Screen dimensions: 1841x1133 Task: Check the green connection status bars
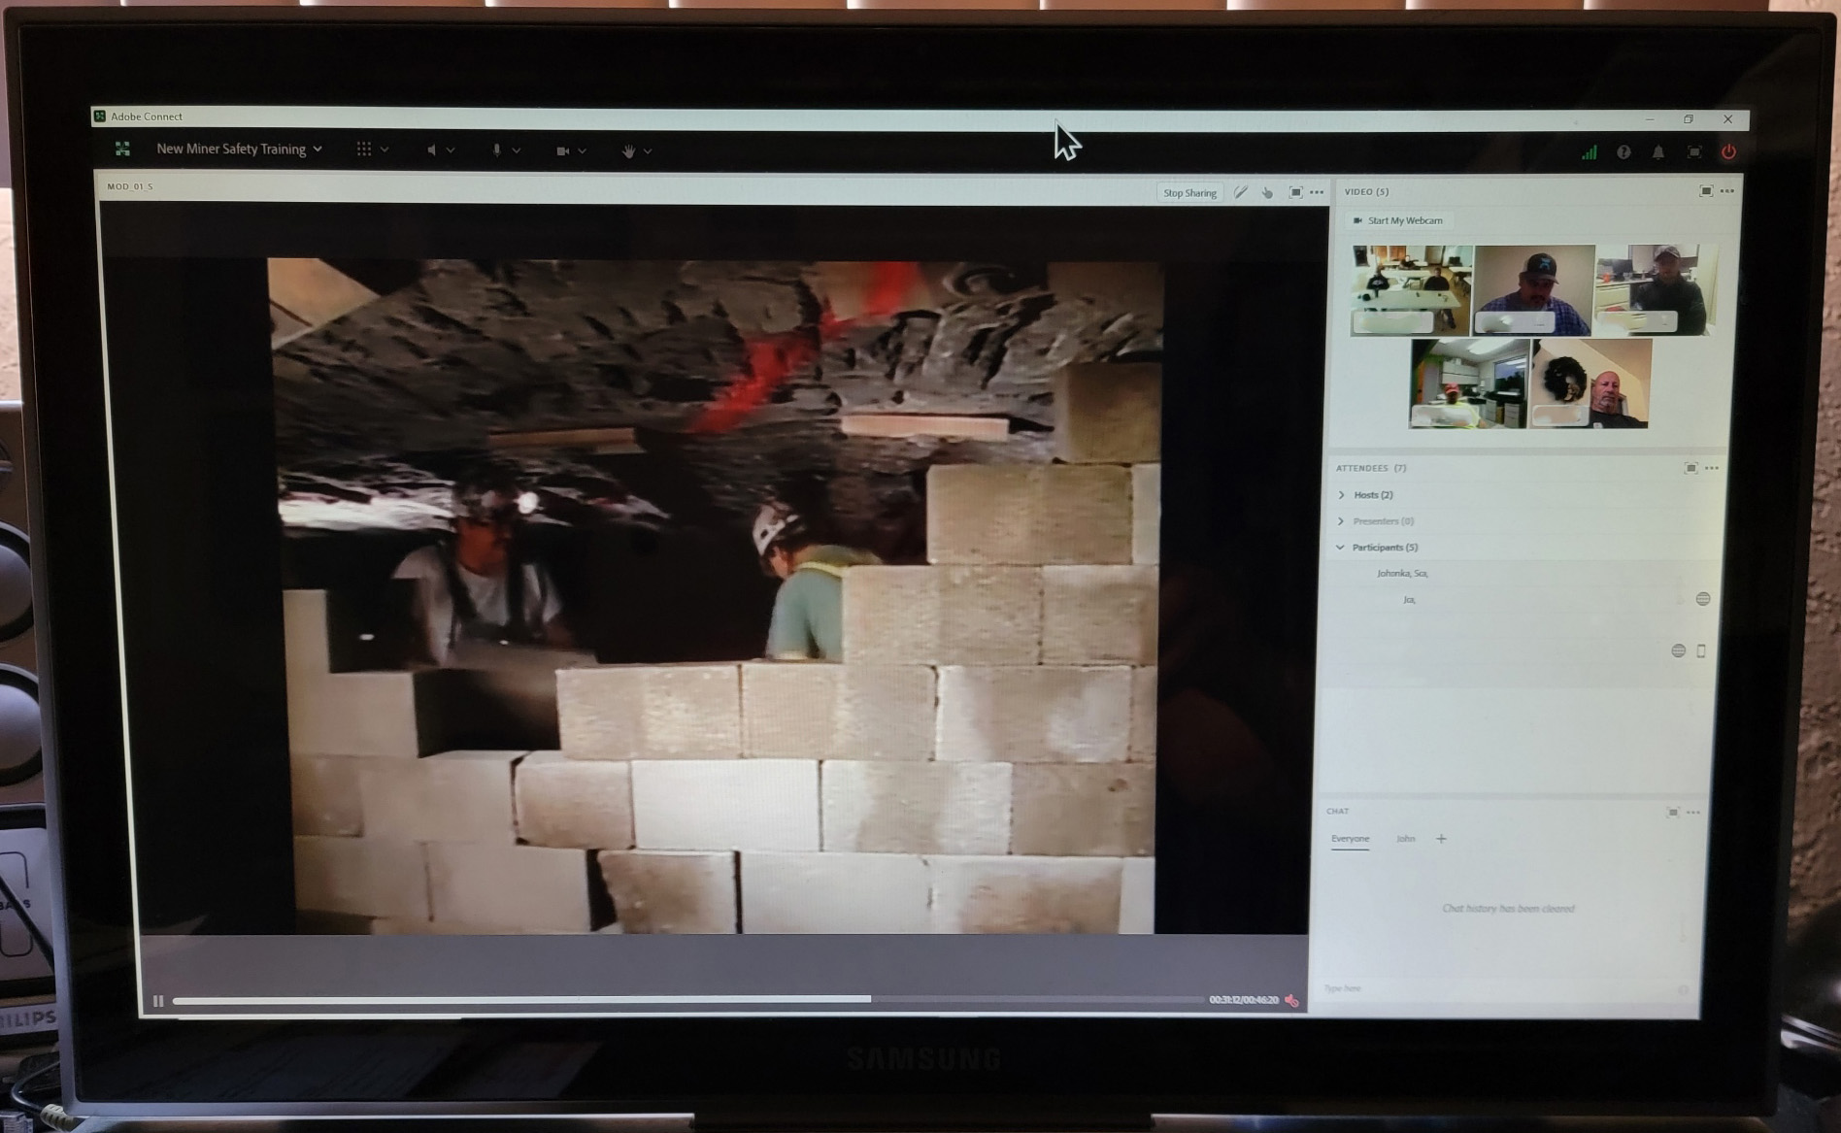[x=1589, y=152]
